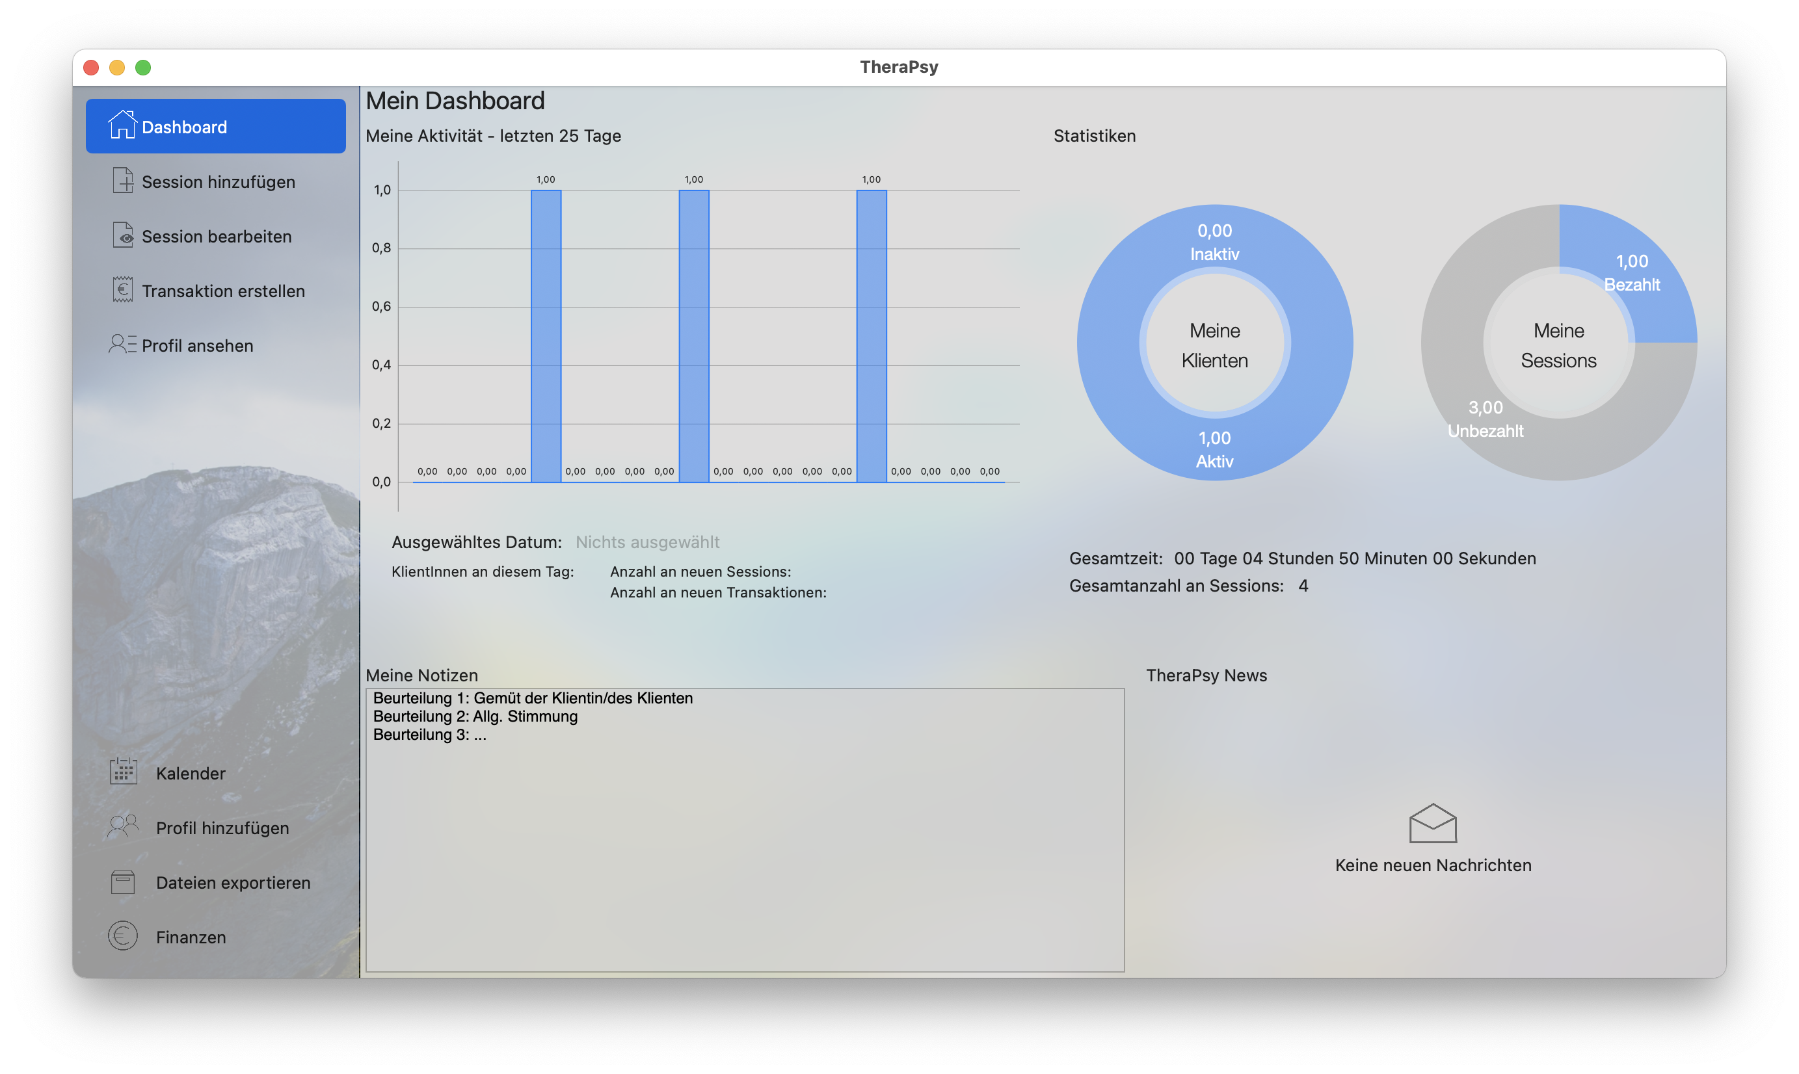Click the Transaktion erstellen receipt icon
Screen dimensions: 1799x1074
pyautogui.click(x=122, y=289)
